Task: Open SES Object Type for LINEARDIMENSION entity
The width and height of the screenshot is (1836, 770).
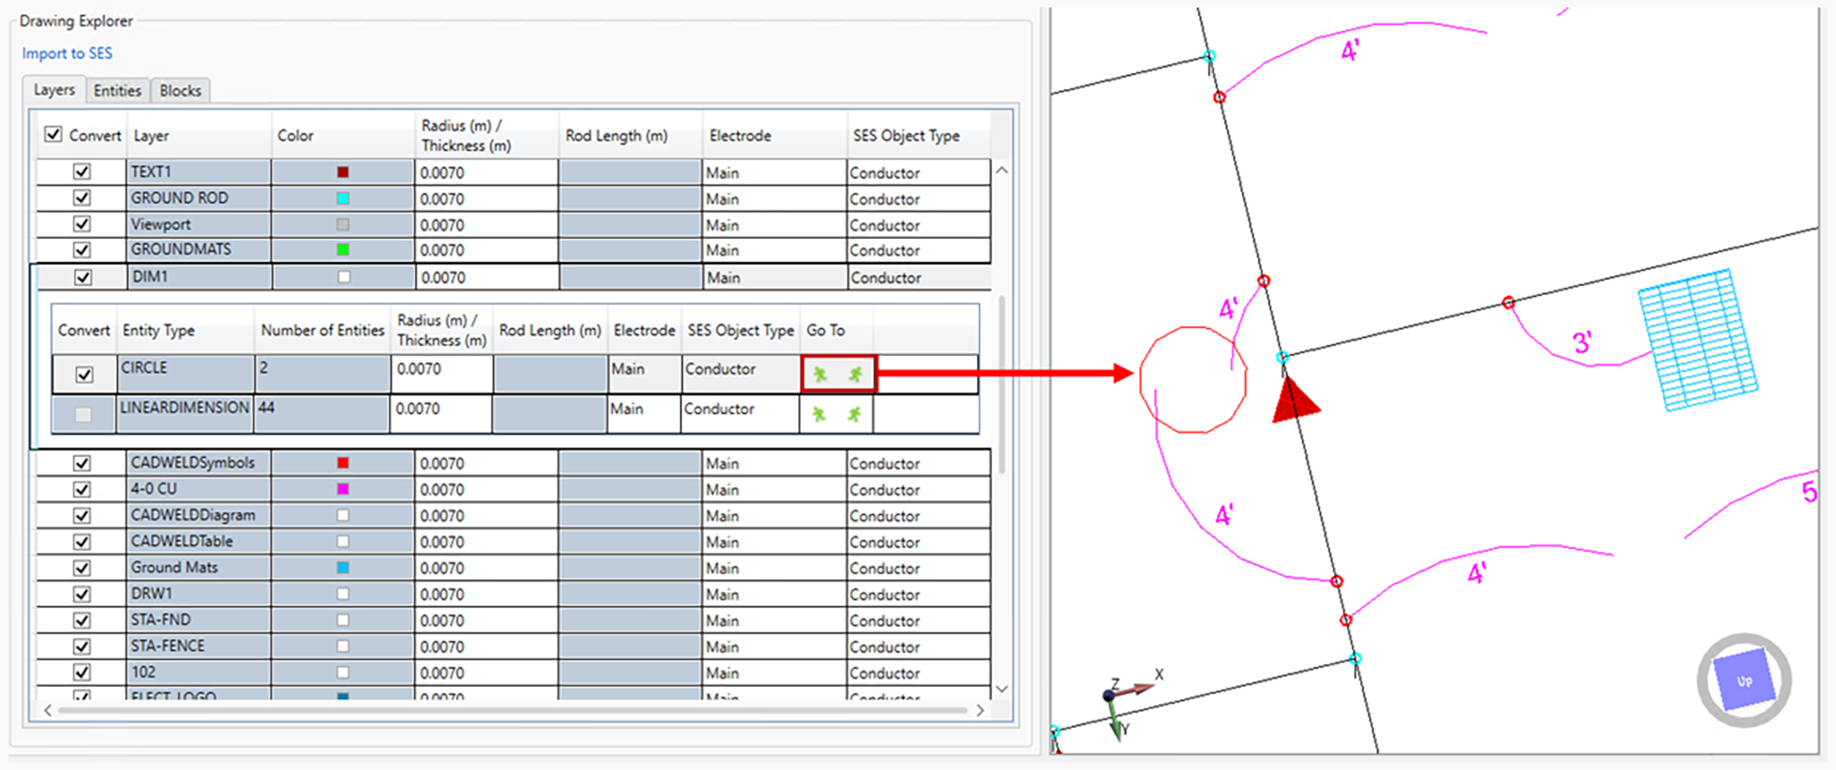Action: (x=739, y=414)
